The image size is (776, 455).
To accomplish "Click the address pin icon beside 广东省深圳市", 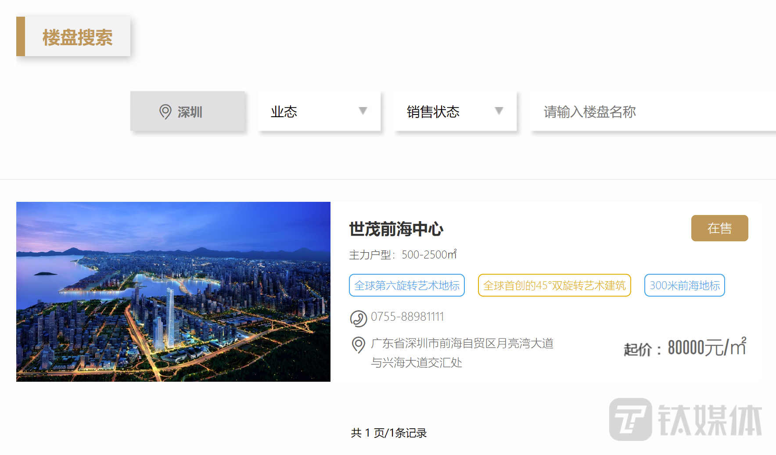I will (x=358, y=345).
